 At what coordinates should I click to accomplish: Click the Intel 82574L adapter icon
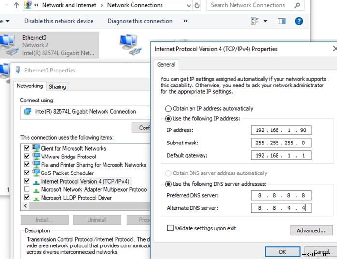point(28,112)
